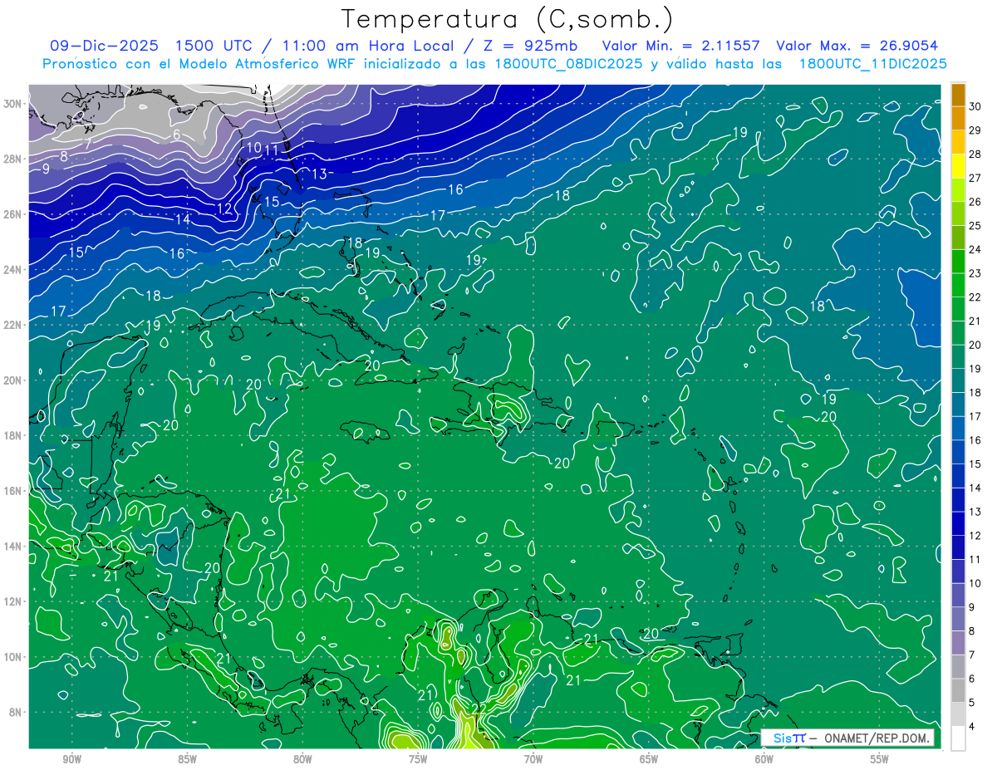Click the '18N' latitude axis label
The height and width of the screenshot is (770, 997).
pyautogui.click(x=12, y=435)
